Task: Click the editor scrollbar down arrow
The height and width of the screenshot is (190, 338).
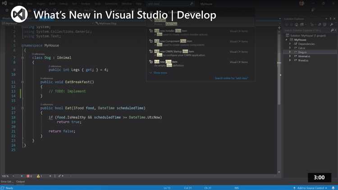Action: pyautogui.click(x=279, y=172)
